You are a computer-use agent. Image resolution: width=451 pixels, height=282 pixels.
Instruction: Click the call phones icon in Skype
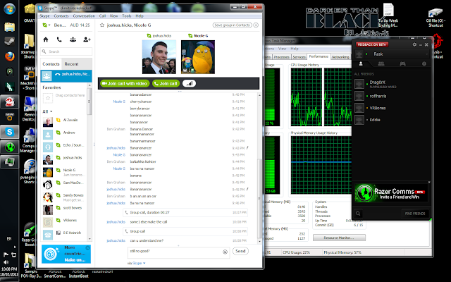point(59,39)
